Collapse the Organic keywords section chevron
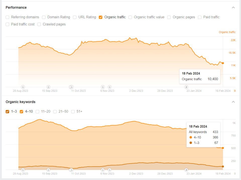Screen dimensions: 241x180 coord(233,102)
